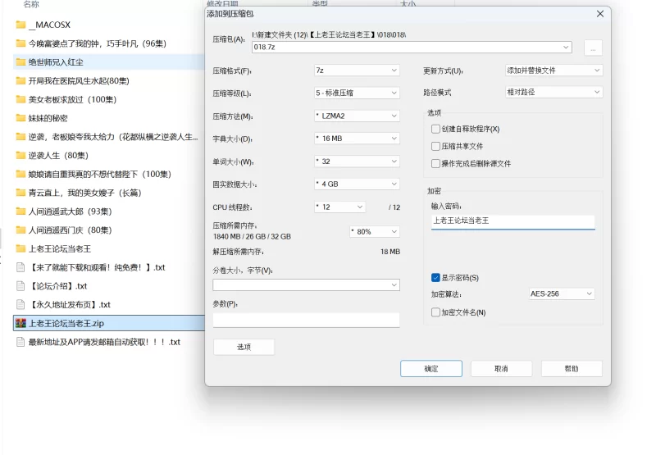Click the 上老王论坛当老王.zip archive icon
Image resolution: width=656 pixels, height=455 pixels.
click(x=20, y=323)
